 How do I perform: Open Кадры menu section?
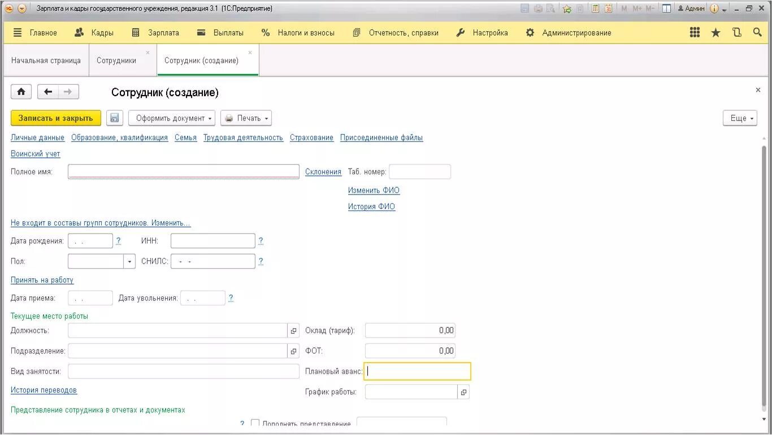94,33
